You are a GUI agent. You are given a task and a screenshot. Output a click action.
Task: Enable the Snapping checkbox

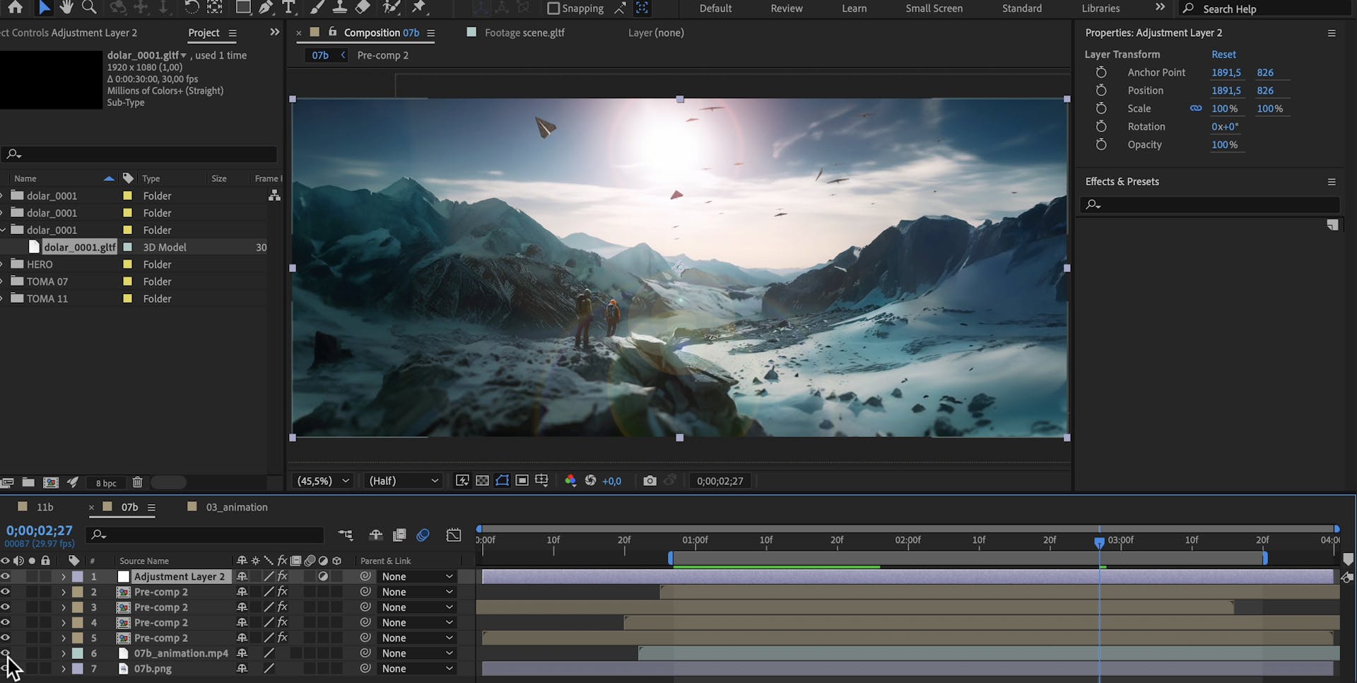click(553, 8)
